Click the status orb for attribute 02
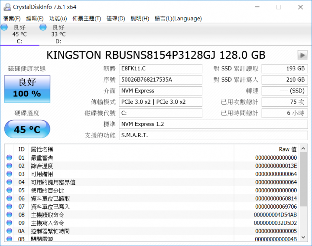Image resolution: width=312 pixels, height=246 pixels. point(10,166)
